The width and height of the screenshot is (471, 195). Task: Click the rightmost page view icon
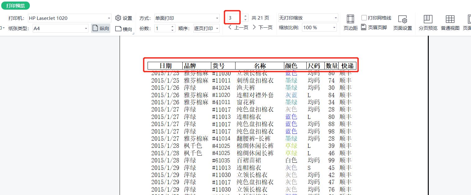[469, 21]
